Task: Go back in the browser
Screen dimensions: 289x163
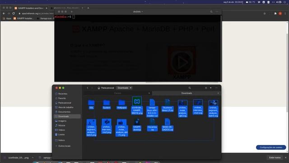Action: (4, 14)
